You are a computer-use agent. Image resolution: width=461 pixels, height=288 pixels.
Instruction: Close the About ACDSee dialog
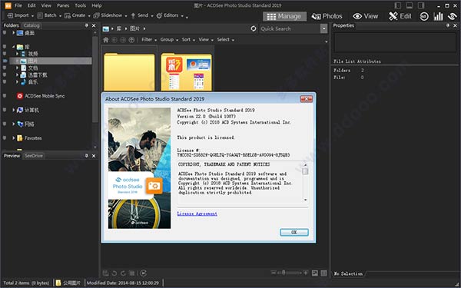[306, 99]
